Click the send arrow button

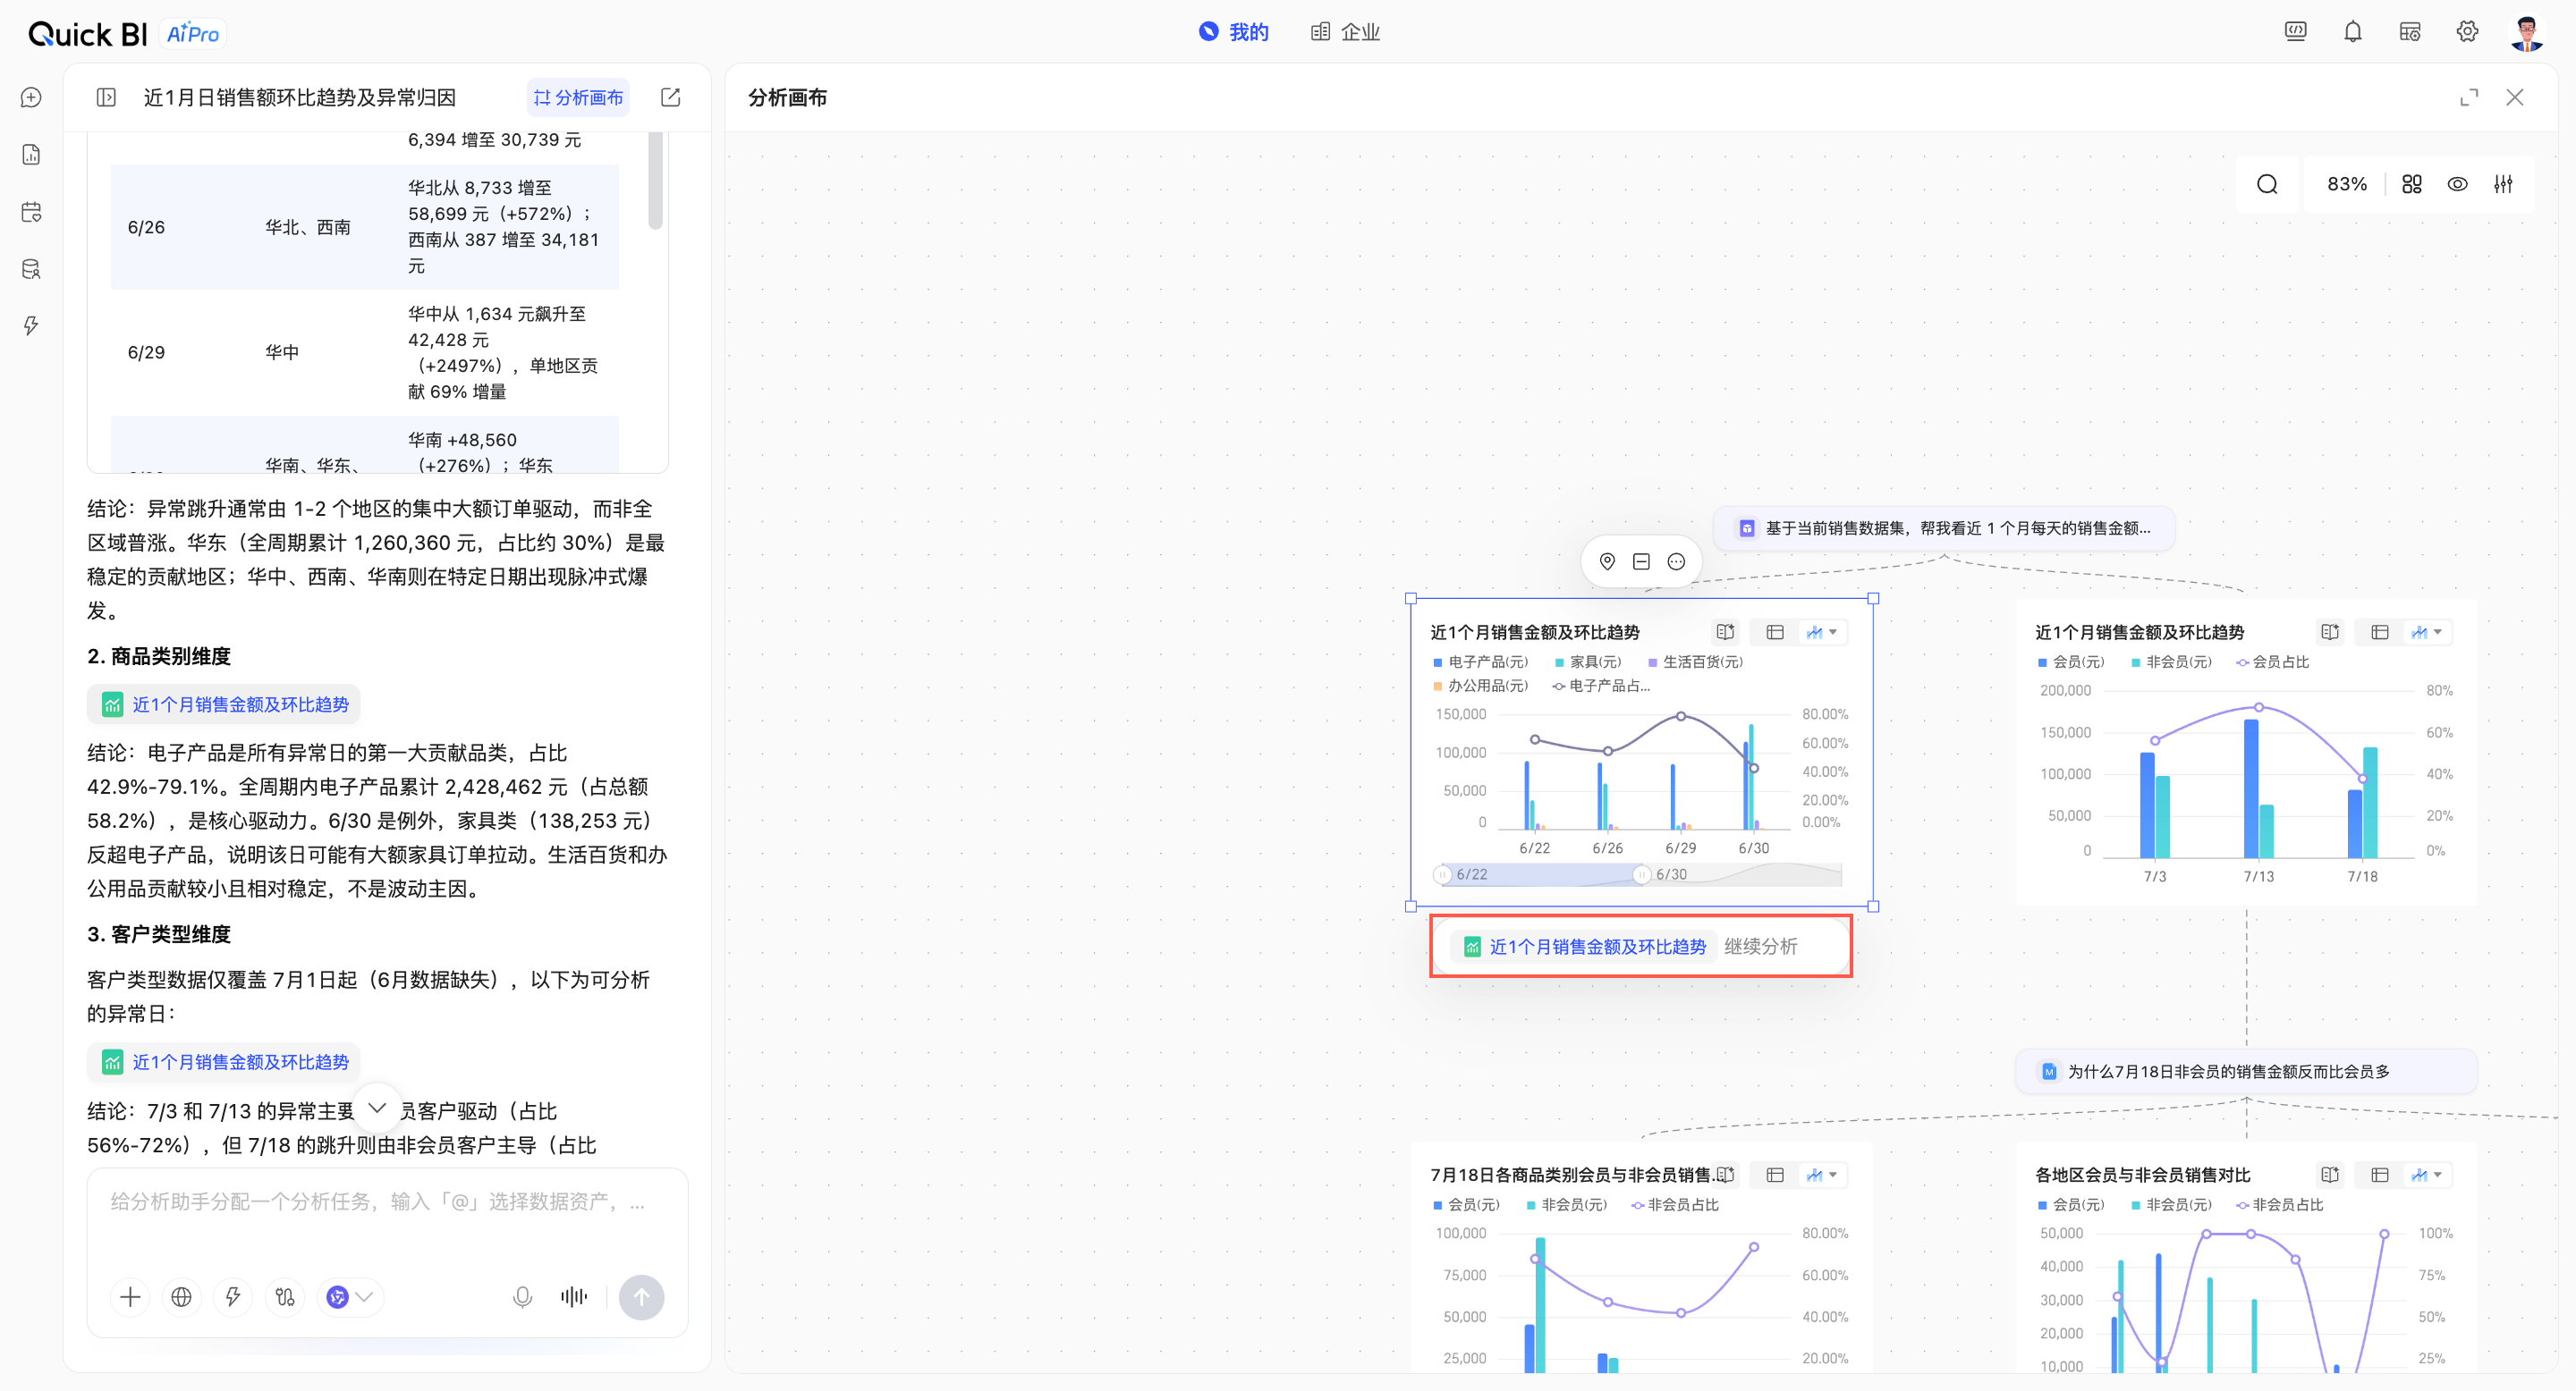(641, 1297)
